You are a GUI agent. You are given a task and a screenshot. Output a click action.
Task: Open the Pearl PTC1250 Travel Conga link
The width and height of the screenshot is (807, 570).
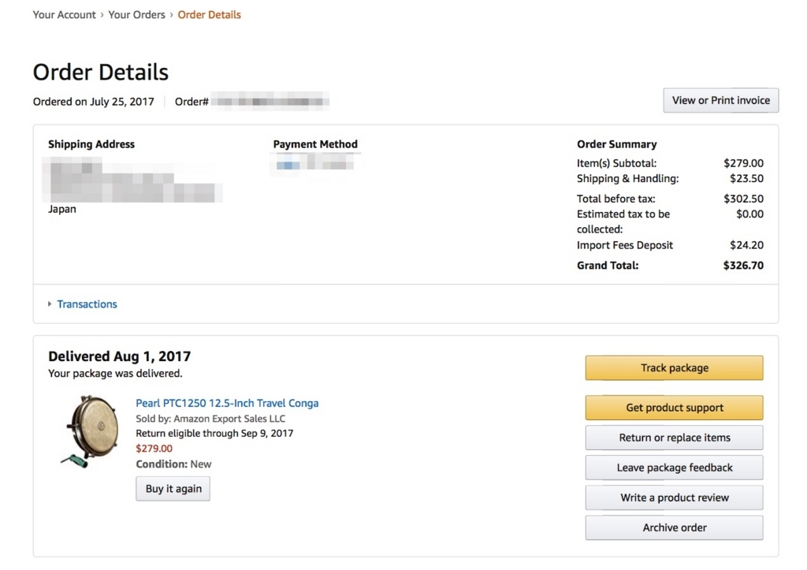point(227,403)
